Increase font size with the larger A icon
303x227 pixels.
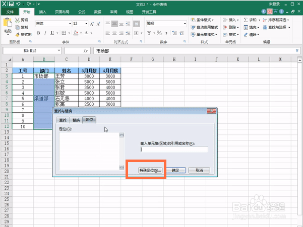tap(92, 24)
